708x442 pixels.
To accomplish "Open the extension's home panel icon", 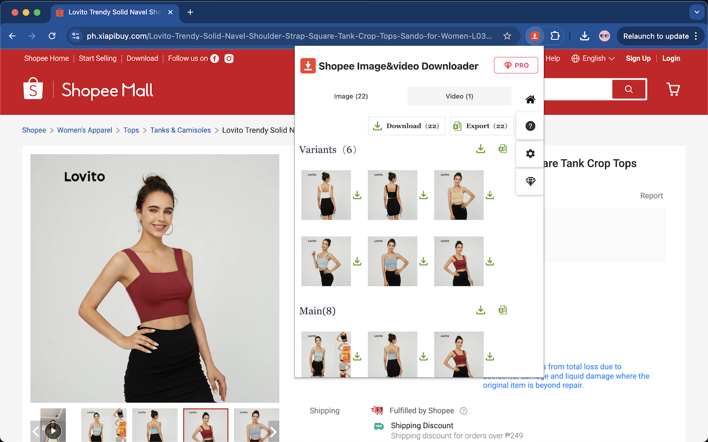I will click(529, 99).
